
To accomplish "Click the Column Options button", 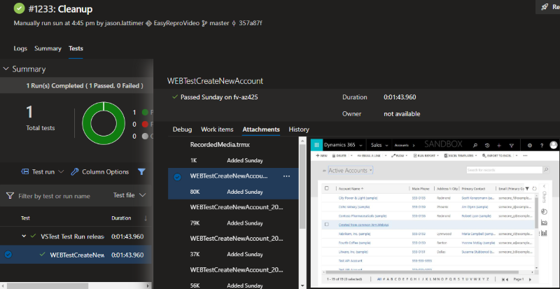I will click(x=99, y=172).
